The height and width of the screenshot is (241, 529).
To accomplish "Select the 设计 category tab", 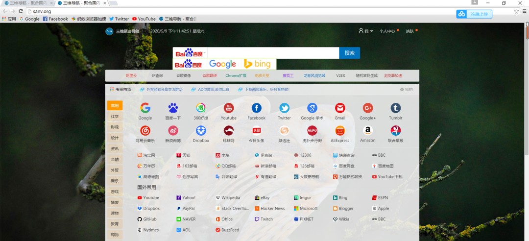I will [x=115, y=138].
